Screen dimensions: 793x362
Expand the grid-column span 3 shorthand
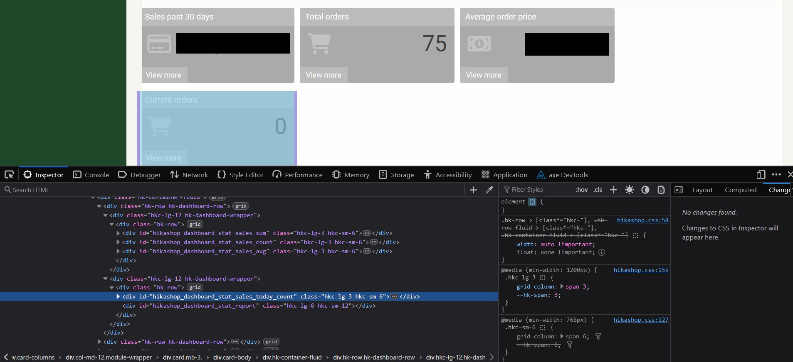(562, 286)
